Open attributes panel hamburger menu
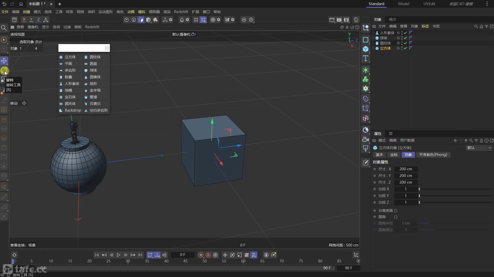 [x=374, y=140]
